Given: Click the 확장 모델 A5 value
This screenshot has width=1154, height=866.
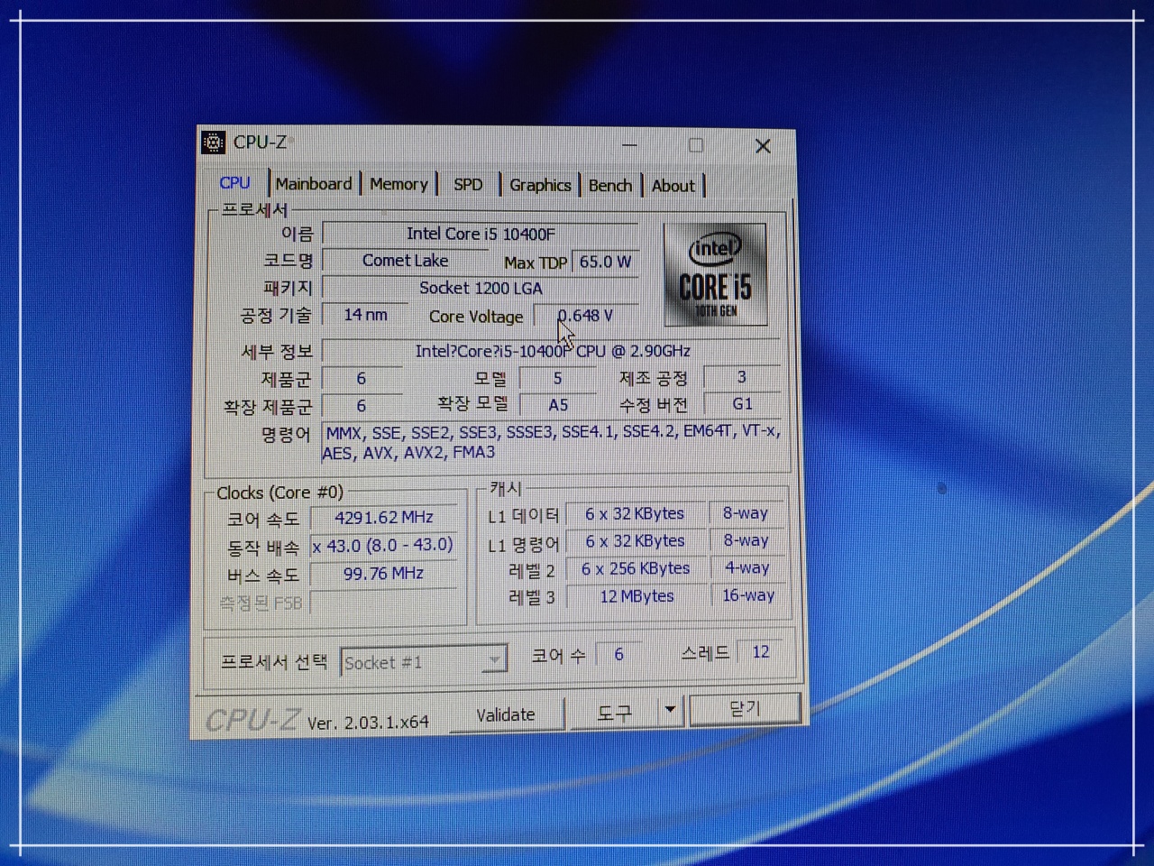Looking at the screenshot, I should point(558,405).
